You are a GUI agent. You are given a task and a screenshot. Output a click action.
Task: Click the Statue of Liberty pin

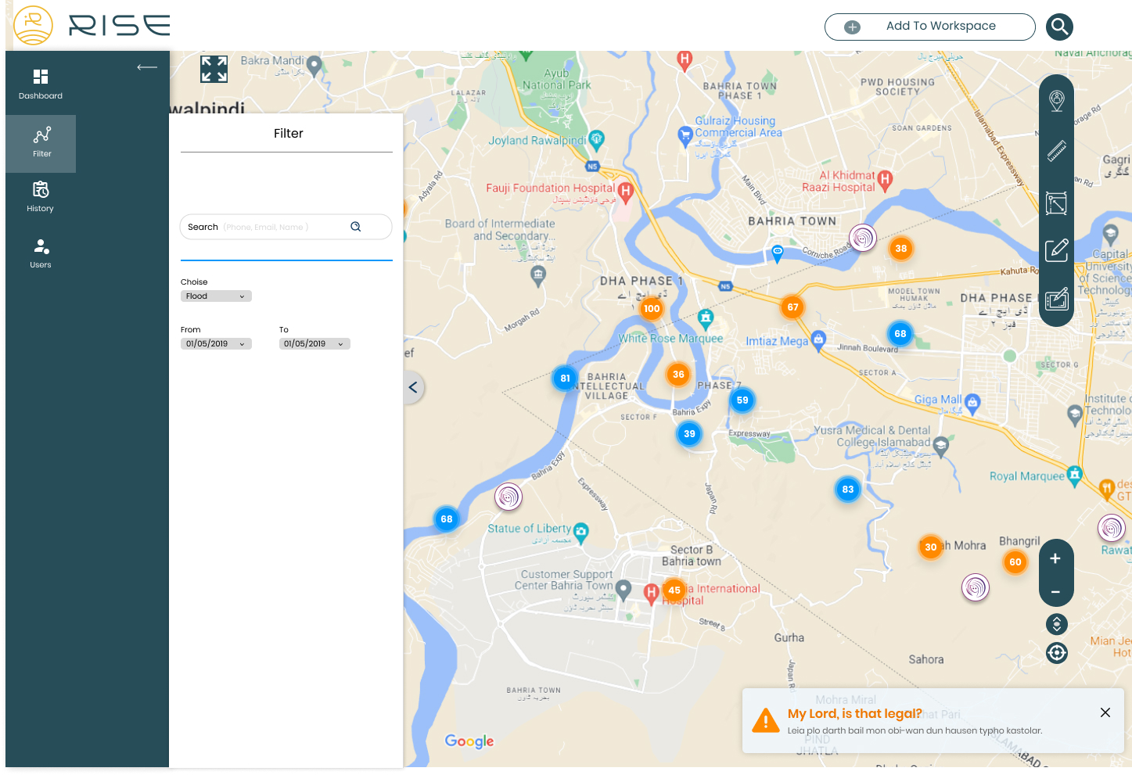(x=581, y=533)
